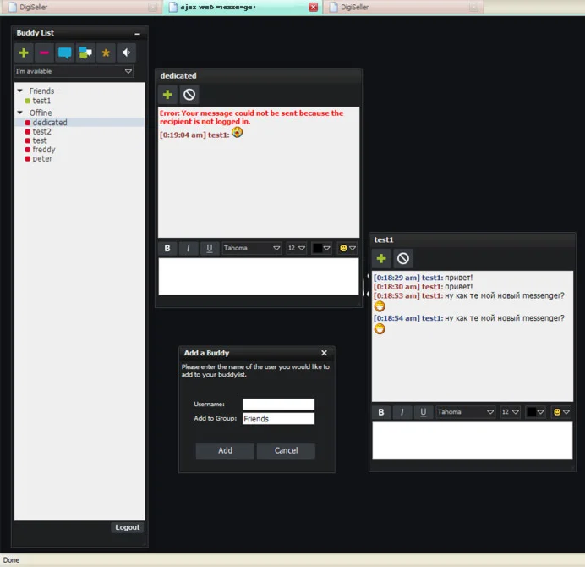Click the dedicated chat window title bar
Image resolution: width=585 pixels, height=567 pixels.
click(x=259, y=76)
